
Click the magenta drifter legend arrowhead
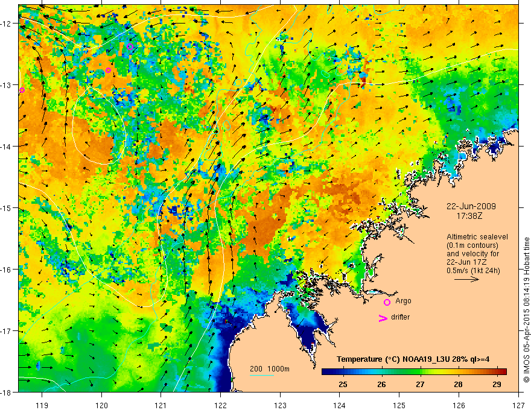coord(383,318)
